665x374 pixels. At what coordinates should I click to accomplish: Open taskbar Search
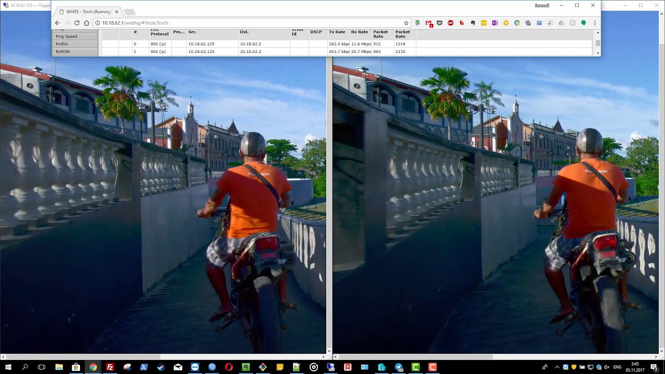click(25, 367)
